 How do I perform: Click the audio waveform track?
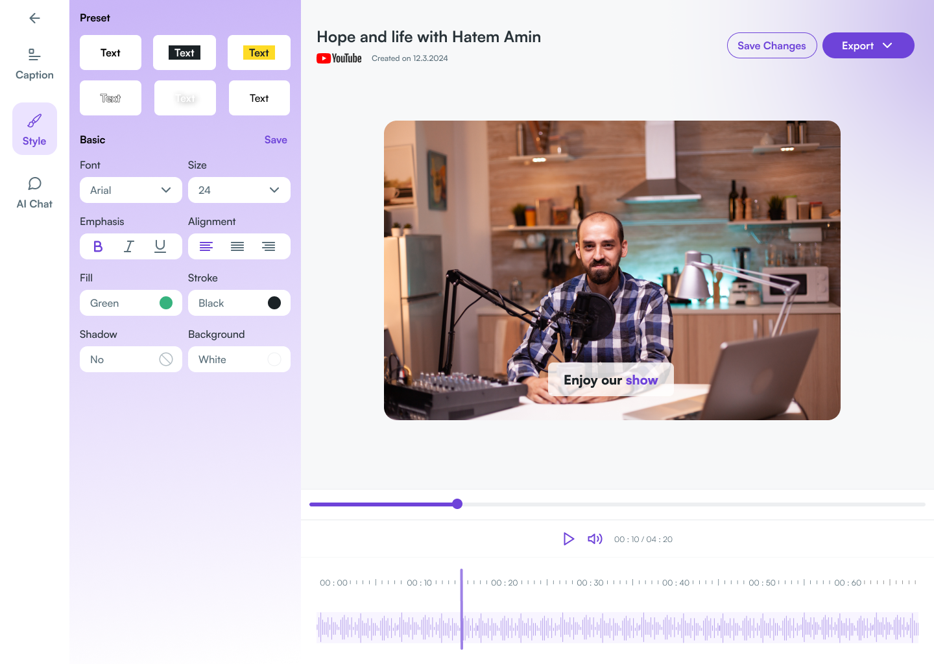point(617,628)
